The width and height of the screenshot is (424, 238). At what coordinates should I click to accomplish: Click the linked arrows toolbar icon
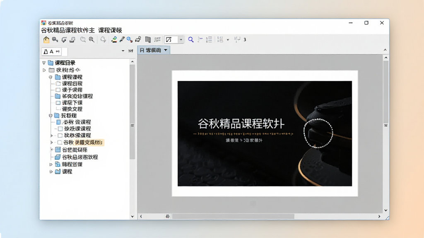coord(138,40)
